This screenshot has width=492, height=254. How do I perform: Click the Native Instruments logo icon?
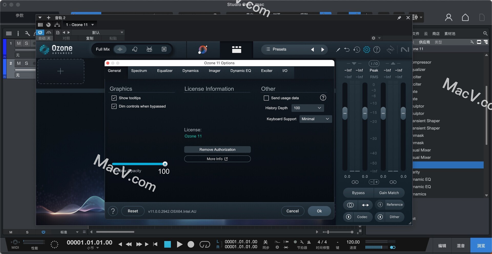[405, 49]
